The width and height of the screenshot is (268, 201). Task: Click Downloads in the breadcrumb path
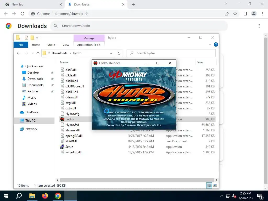click(x=59, y=53)
